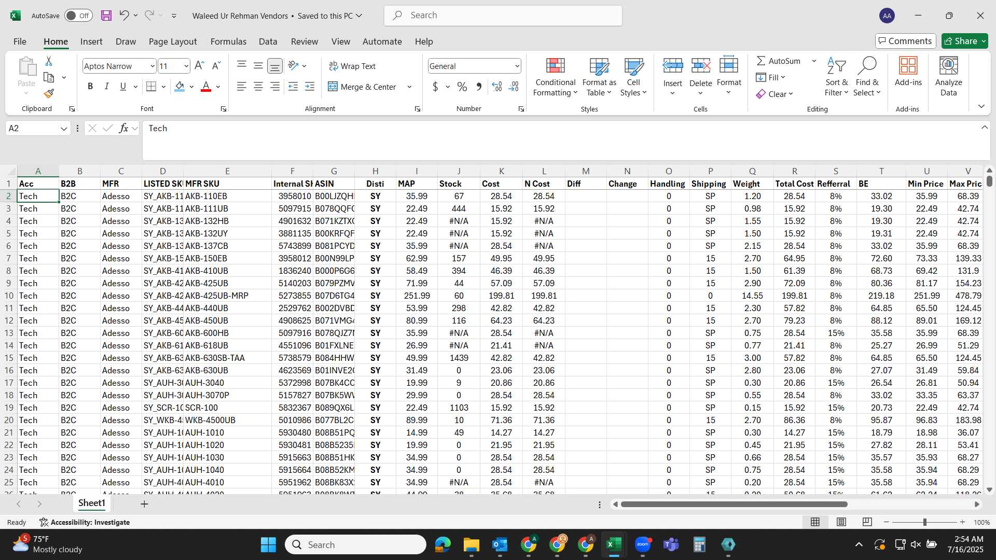The height and width of the screenshot is (560, 996).
Task: Select the Format Painter brush
Action: [49, 93]
